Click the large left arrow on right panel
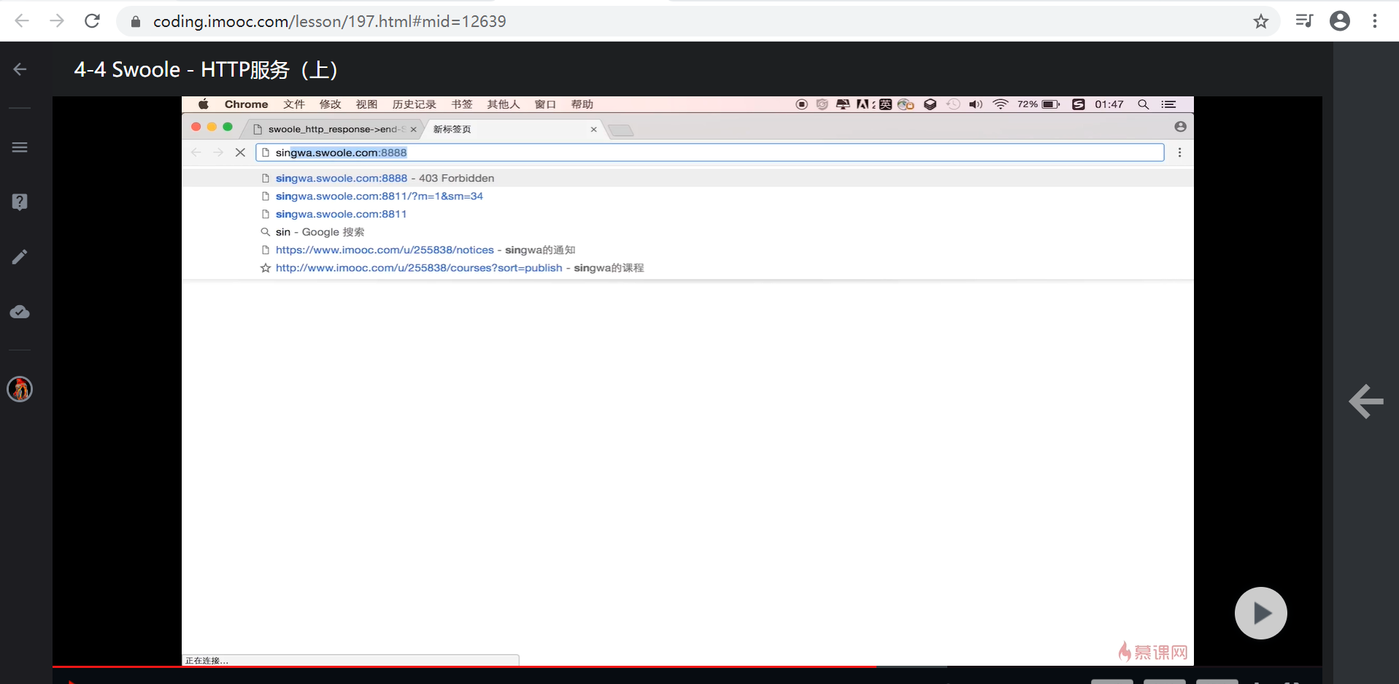This screenshot has width=1399, height=684. 1366,401
